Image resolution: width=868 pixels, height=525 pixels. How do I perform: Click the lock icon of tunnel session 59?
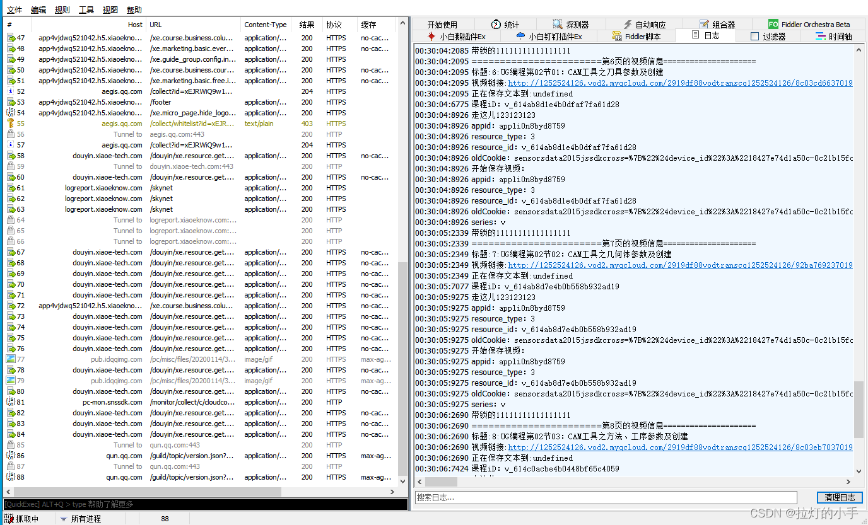tap(11, 166)
